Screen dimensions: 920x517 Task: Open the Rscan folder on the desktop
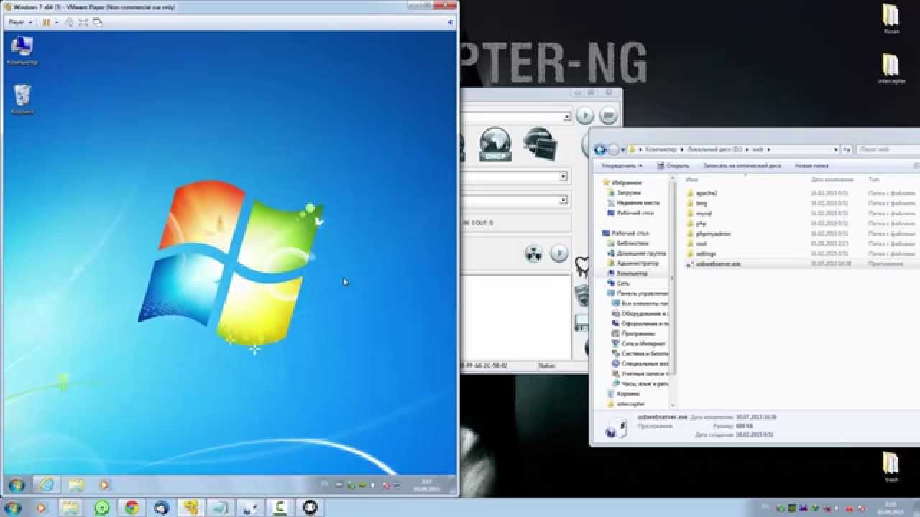pos(891,19)
